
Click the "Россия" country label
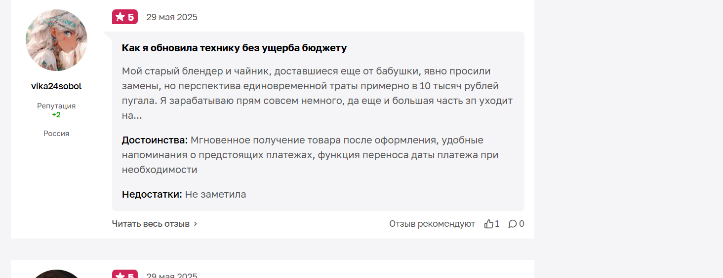click(x=56, y=134)
